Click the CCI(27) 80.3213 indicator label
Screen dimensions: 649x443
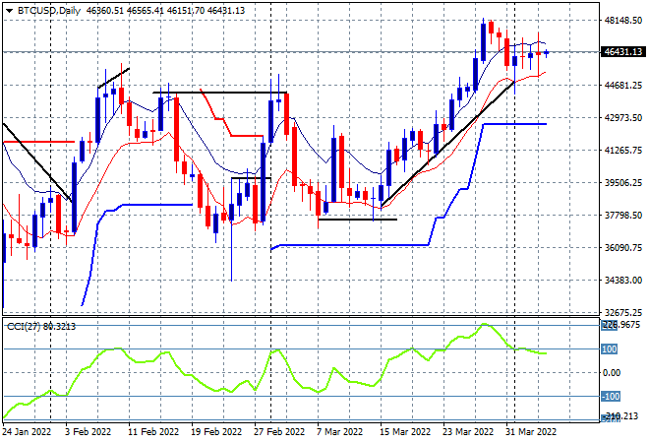(41, 327)
